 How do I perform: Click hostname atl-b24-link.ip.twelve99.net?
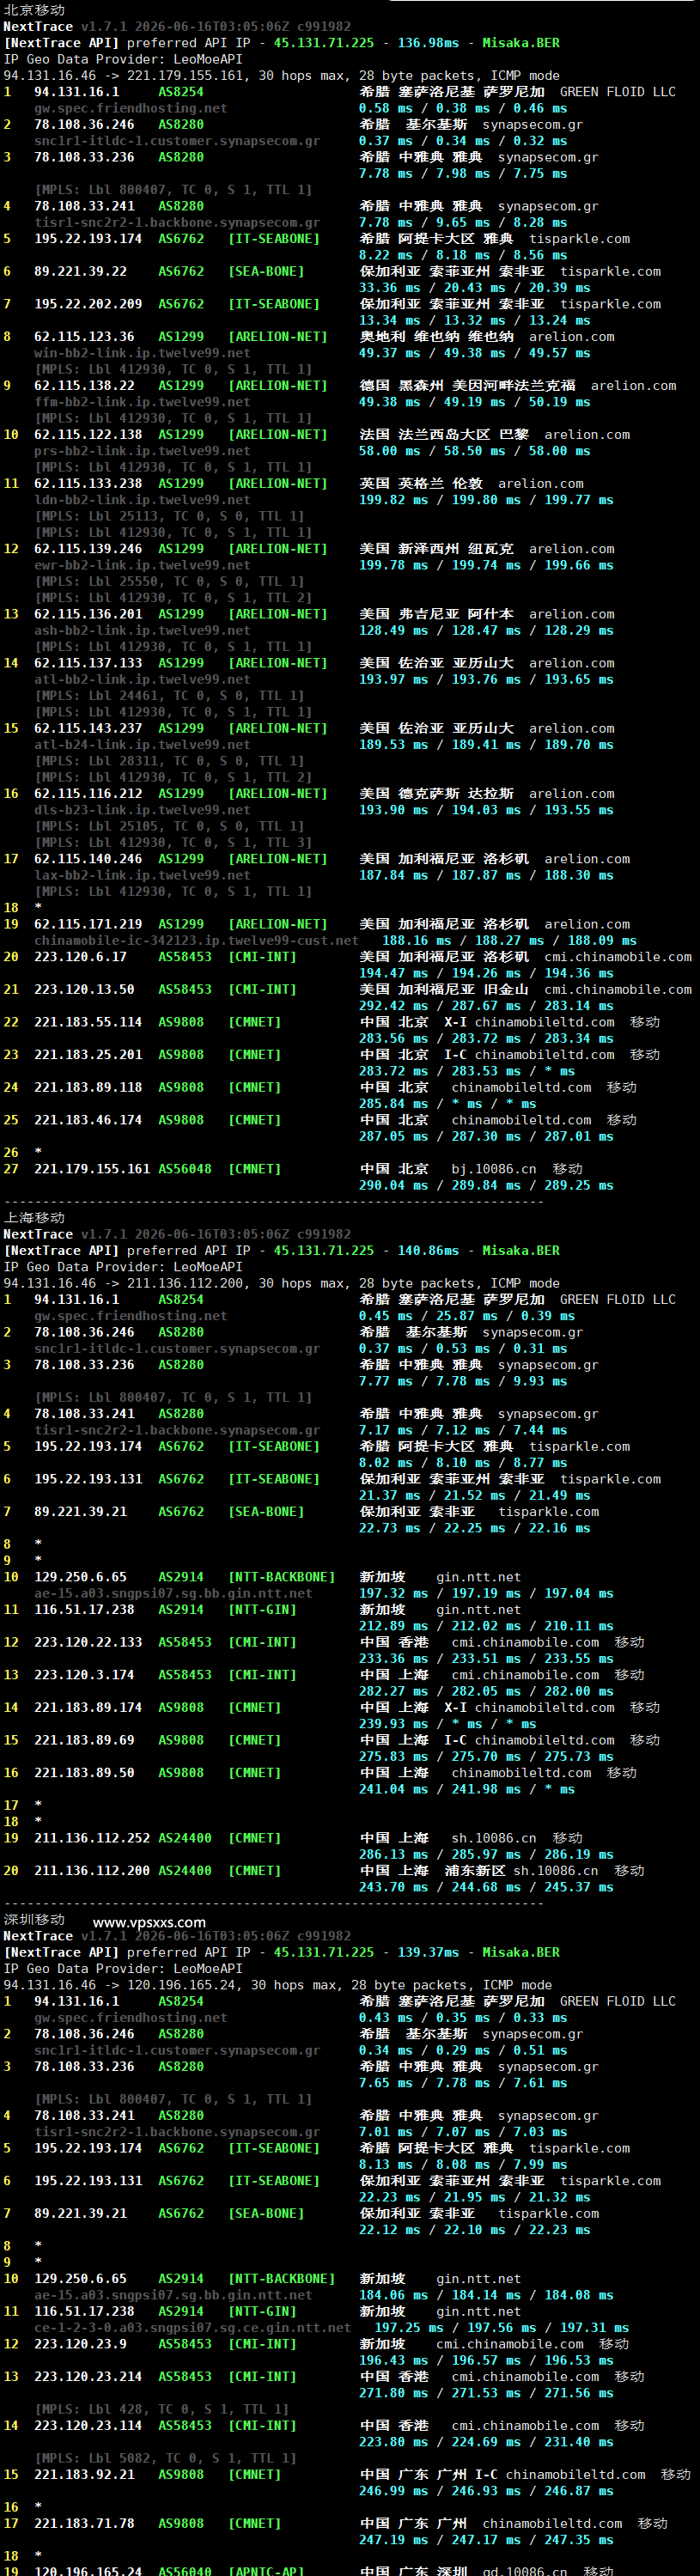[142, 745]
